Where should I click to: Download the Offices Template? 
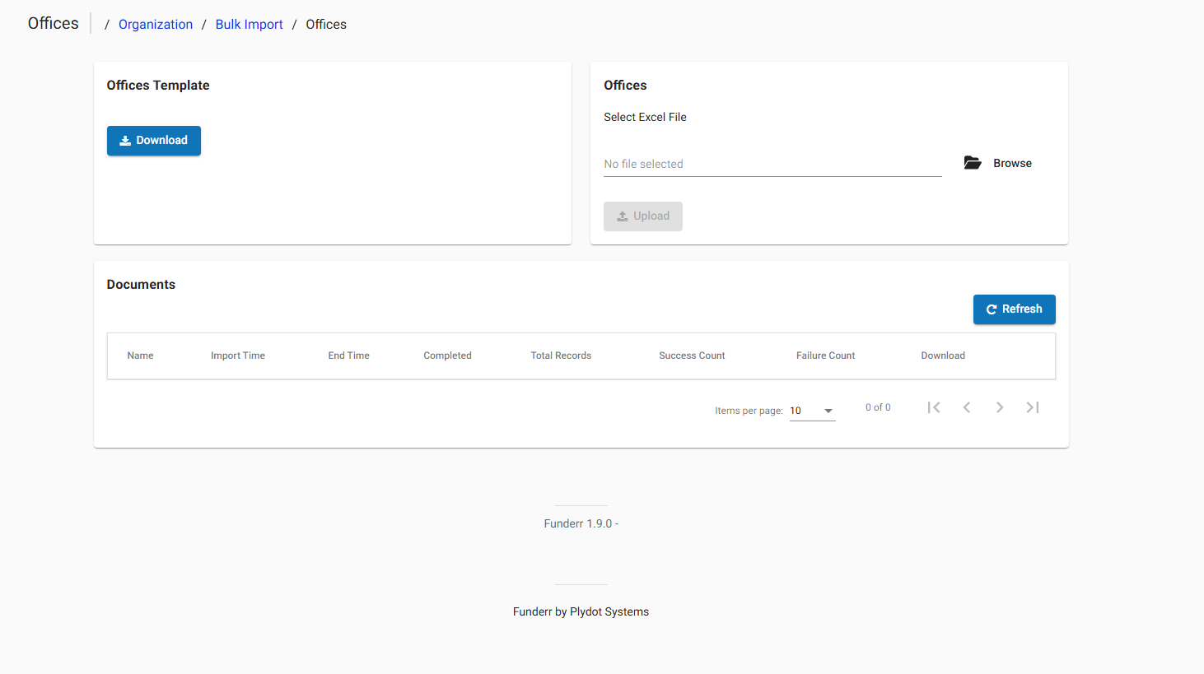coord(153,140)
